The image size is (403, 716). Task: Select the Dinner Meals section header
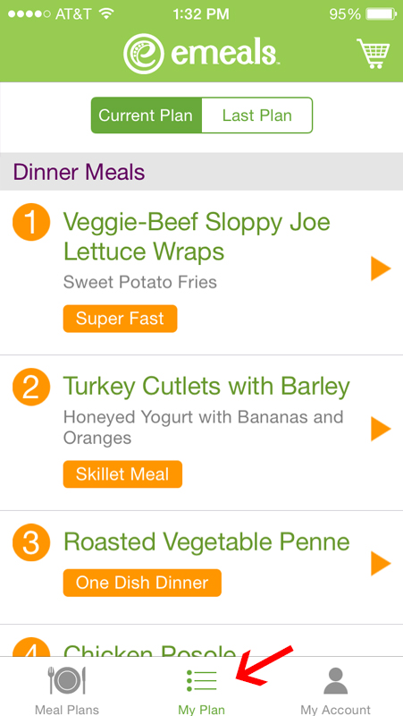click(x=202, y=172)
